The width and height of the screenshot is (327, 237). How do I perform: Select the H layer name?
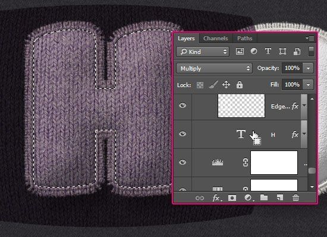(273, 135)
